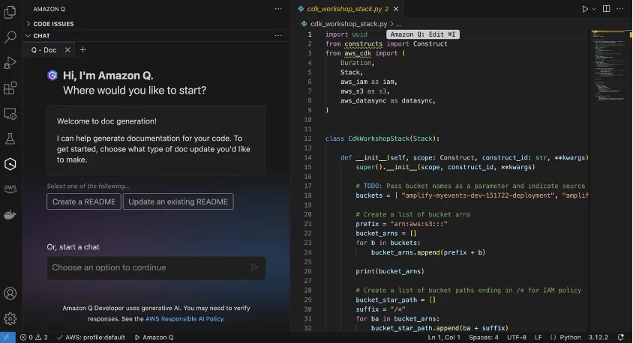Viewport: 633px width, 343px height.
Task: Click the disabled send arrow in chat input
Action: pos(254,267)
